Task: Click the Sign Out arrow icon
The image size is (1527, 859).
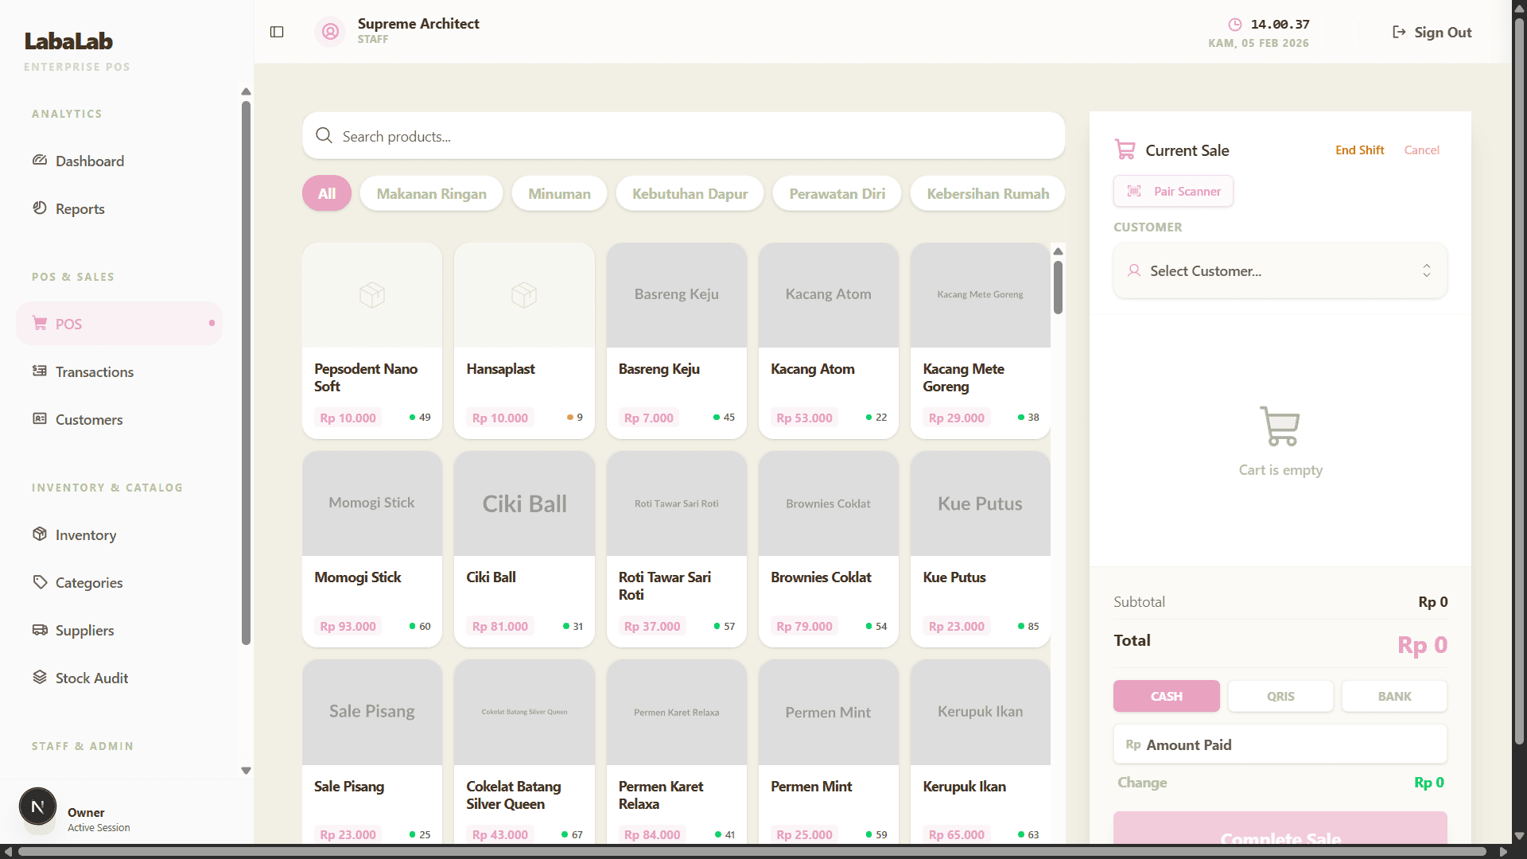Action: click(1399, 32)
